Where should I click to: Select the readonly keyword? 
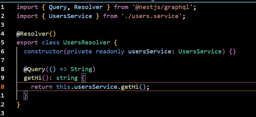[110, 52]
